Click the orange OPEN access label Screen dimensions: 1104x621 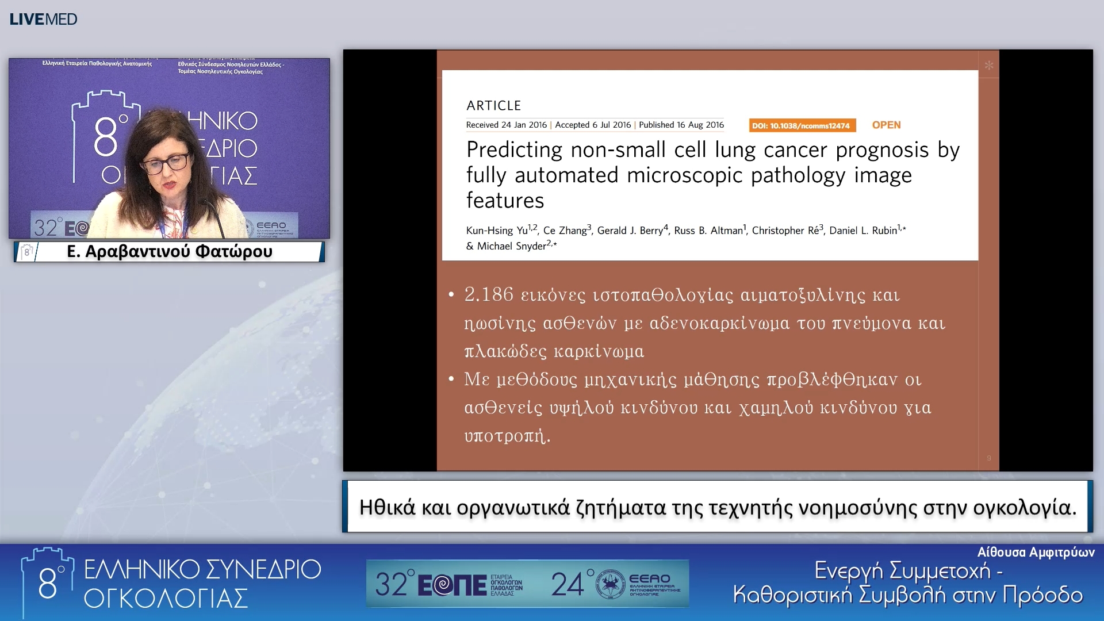point(886,125)
